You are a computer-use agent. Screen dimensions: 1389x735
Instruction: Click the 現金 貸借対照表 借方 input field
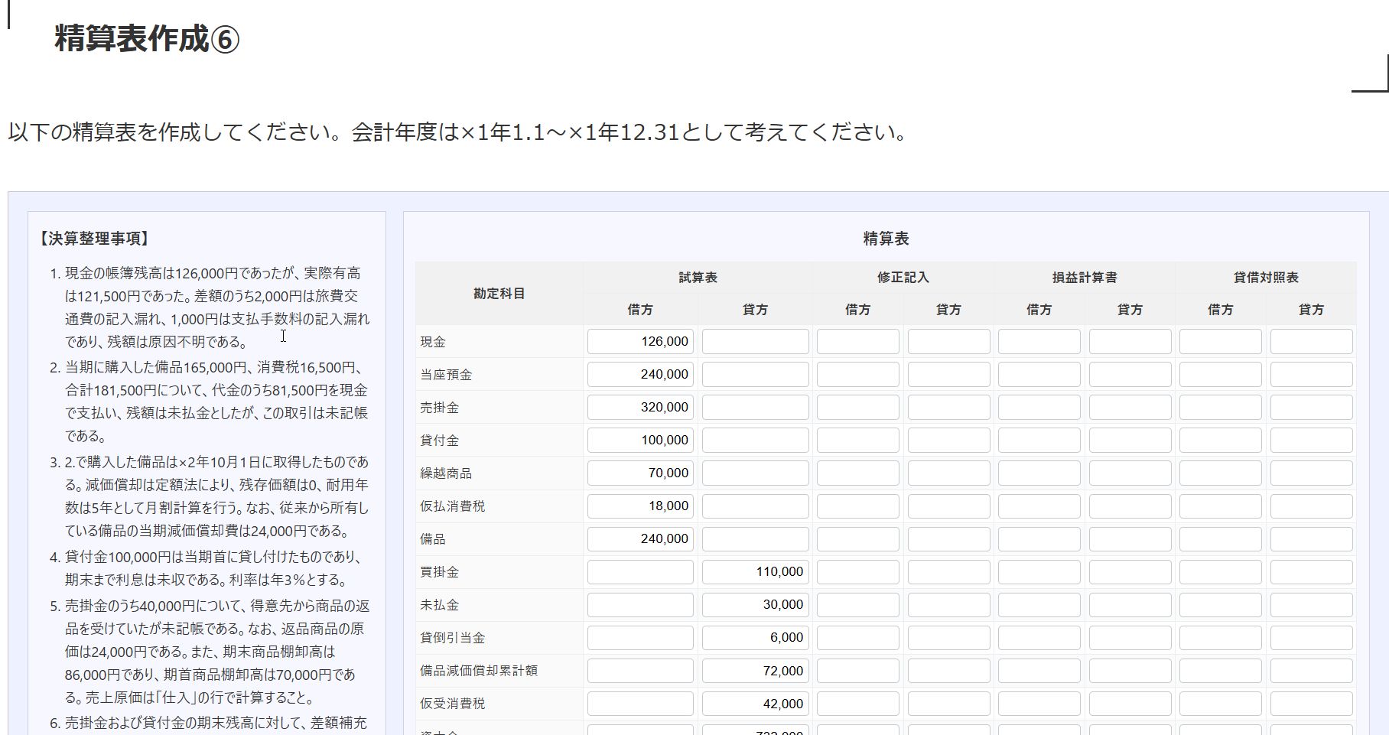1220,342
